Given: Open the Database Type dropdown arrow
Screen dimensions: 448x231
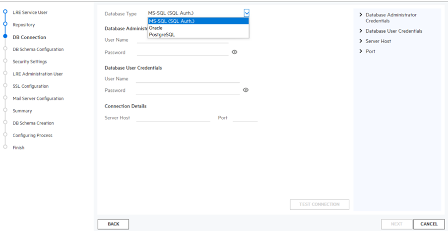Looking at the screenshot, I should (247, 13).
